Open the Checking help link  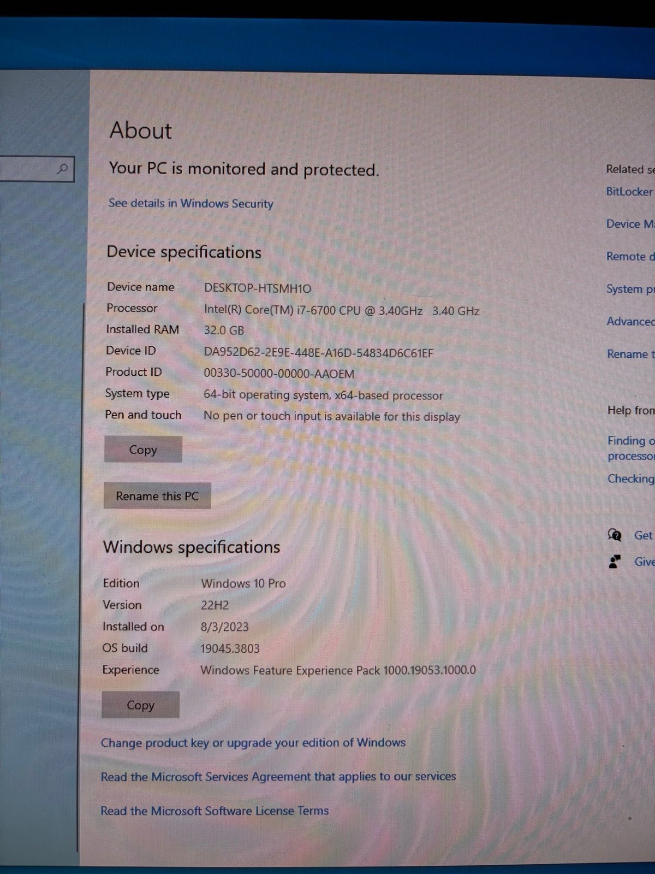[x=631, y=479]
